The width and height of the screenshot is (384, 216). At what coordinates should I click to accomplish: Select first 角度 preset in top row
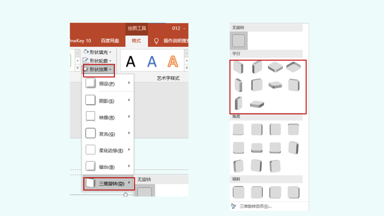point(238,129)
